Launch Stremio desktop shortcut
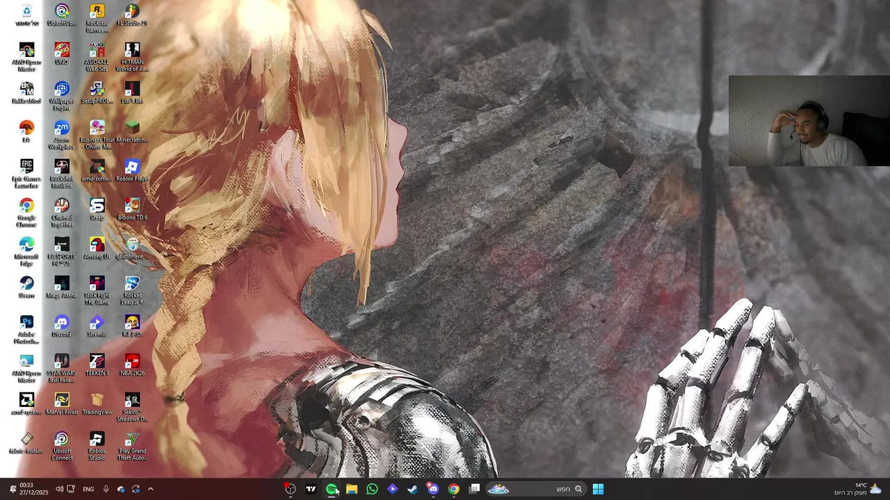890x500 pixels. coord(97,326)
